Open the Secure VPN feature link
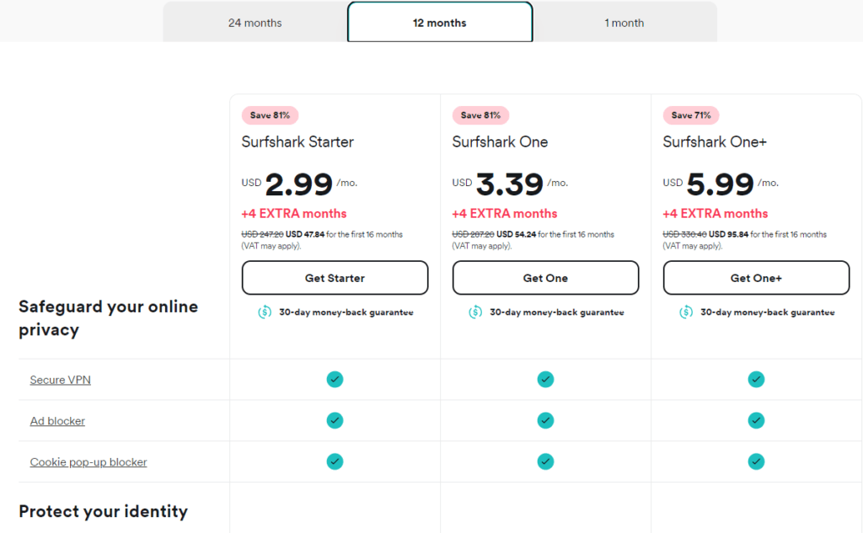Viewport: 863px width, 533px height. (61, 380)
